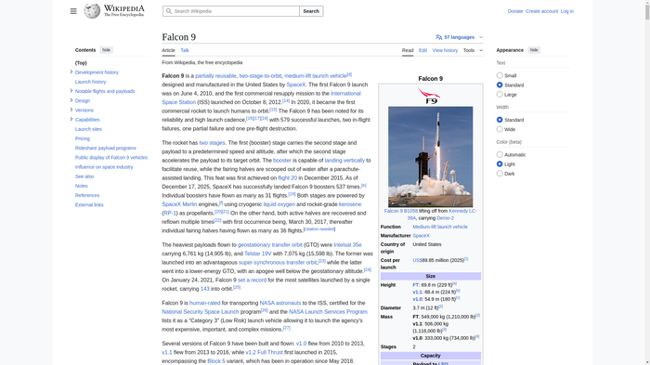Open the Telstar 19V link
Screen dimensions: 650x365
(x=257, y=254)
